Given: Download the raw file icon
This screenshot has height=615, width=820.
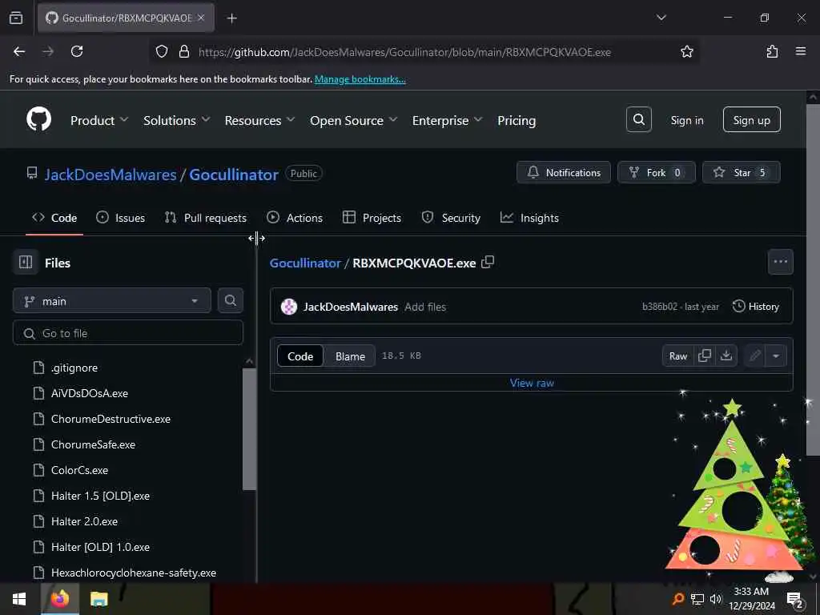Looking at the screenshot, I should pyautogui.click(x=726, y=356).
